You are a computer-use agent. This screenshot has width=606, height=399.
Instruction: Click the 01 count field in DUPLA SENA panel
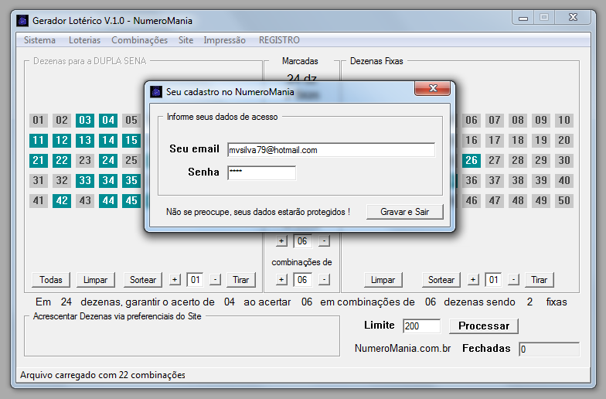coord(195,280)
